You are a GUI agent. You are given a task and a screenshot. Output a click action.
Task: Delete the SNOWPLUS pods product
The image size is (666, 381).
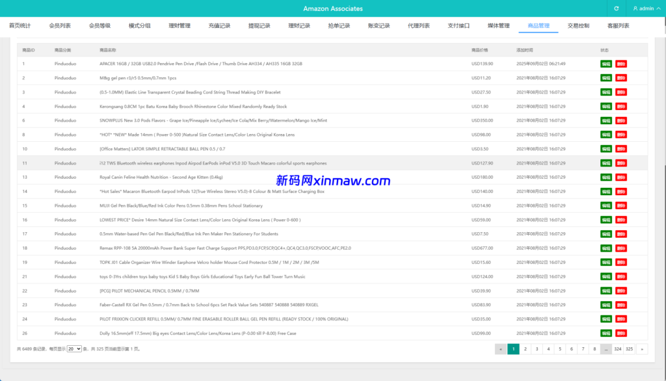point(620,120)
